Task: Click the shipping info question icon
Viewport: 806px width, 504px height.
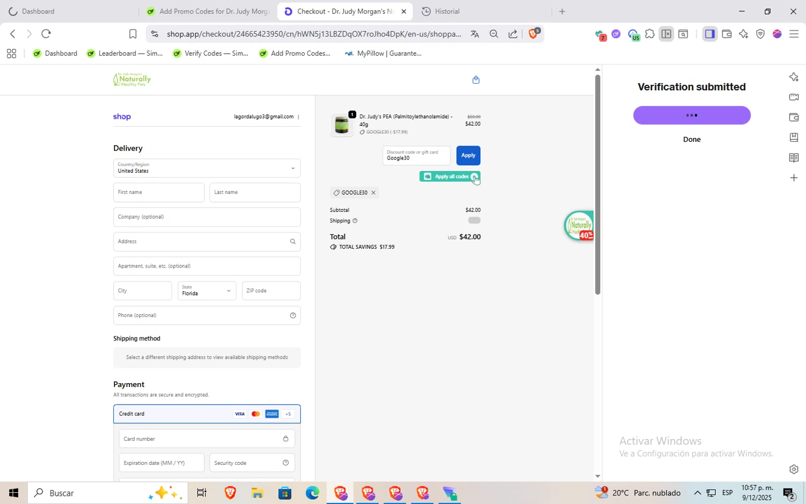Action: [355, 221]
